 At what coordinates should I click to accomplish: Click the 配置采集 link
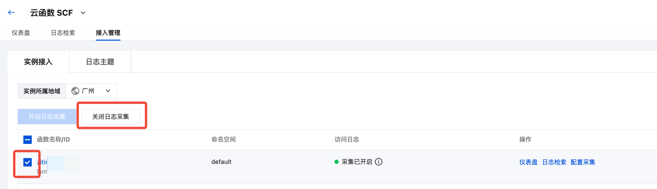point(583,162)
